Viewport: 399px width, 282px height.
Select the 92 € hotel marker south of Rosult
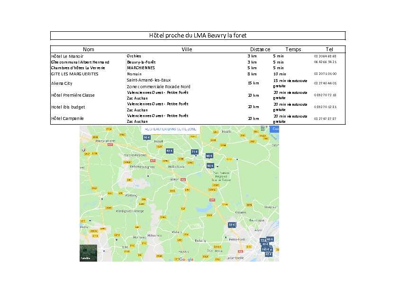pos(170,151)
